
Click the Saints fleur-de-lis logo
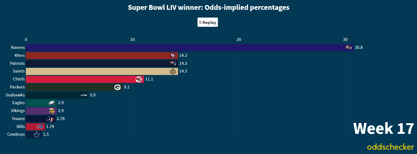(173, 71)
